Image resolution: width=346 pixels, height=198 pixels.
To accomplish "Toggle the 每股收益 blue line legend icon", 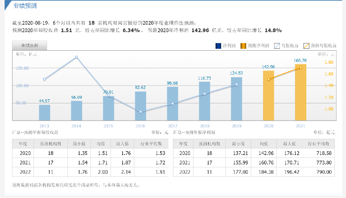I will pos(277,46).
